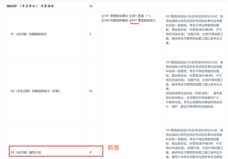Select enrollment count 2 for direction 01
Screen dimensions: 228x159
pos(91,34)
